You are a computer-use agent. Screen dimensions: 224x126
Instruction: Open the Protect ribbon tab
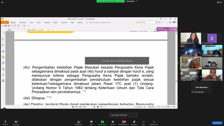coord(47,22)
